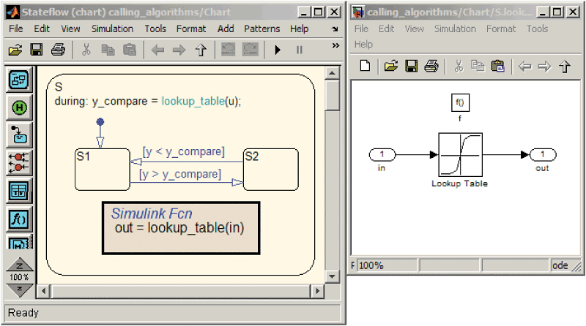Click the zoom out arrow below 100%
This screenshot has width=586, height=326.
(19, 290)
